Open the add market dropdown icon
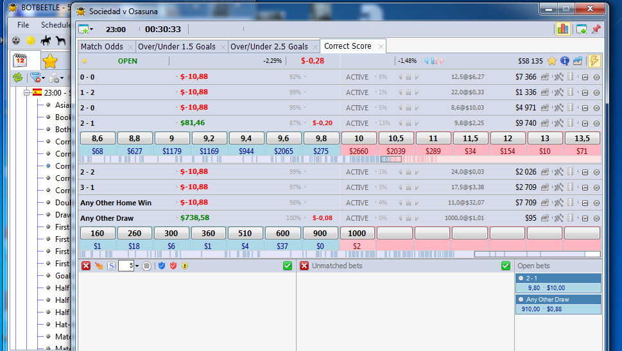This screenshot has height=351, width=622. click(x=85, y=29)
